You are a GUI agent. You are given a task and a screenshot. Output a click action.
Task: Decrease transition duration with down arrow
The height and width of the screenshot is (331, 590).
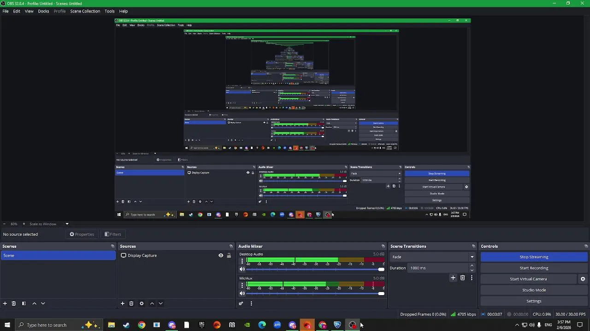point(472,270)
